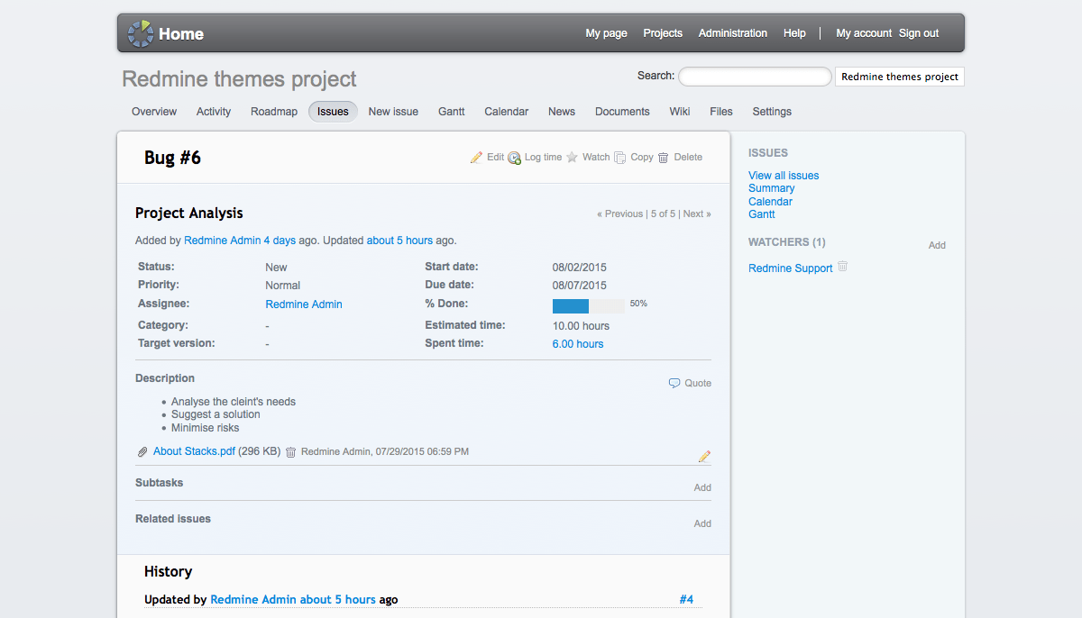This screenshot has height=618, width=1082.
Task: Open Help in top menu
Action: coord(794,33)
